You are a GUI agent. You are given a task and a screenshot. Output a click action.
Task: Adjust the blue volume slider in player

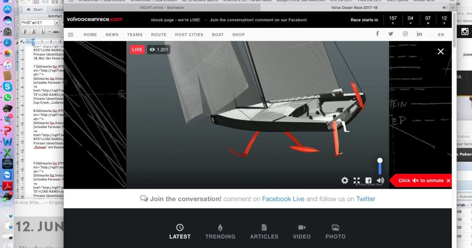pyautogui.click(x=380, y=166)
